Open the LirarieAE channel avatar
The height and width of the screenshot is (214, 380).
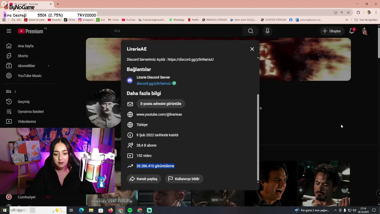pyautogui.click(x=104, y=108)
